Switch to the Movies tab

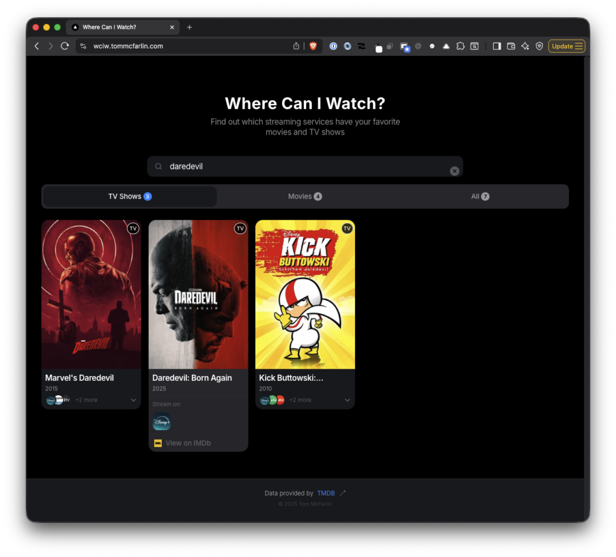[x=304, y=197]
